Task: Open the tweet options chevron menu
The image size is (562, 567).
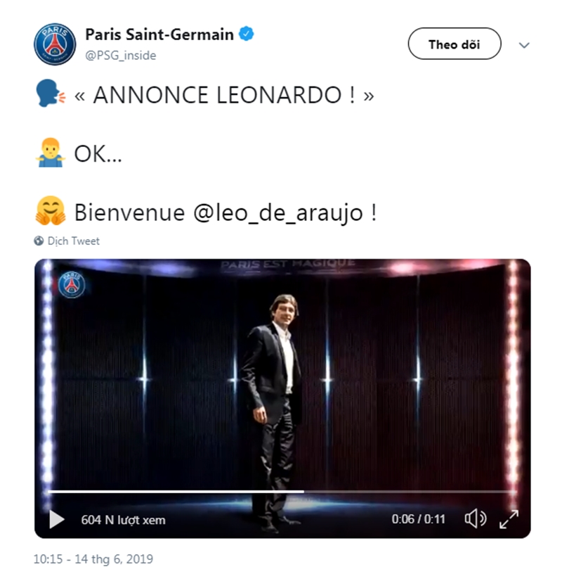Action: [523, 45]
